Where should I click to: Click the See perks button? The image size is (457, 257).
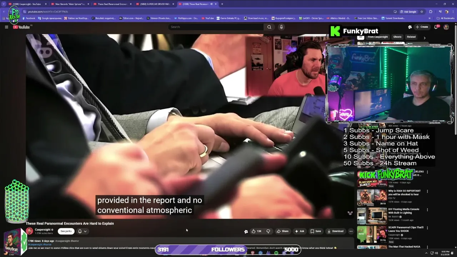[x=66, y=231]
